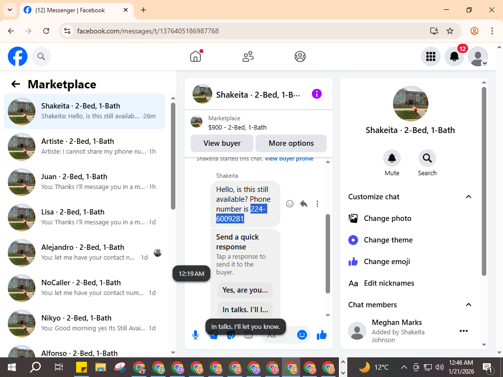Click install app icon in address bar
This screenshot has width=503, height=377.
pyautogui.click(x=434, y=31)
